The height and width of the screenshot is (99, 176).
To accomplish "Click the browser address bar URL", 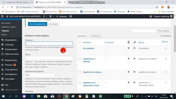I will coord(58,7).
